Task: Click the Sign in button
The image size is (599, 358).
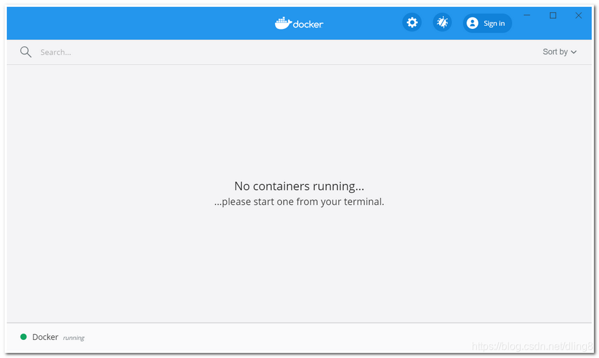Action: [x=487, y=23]
